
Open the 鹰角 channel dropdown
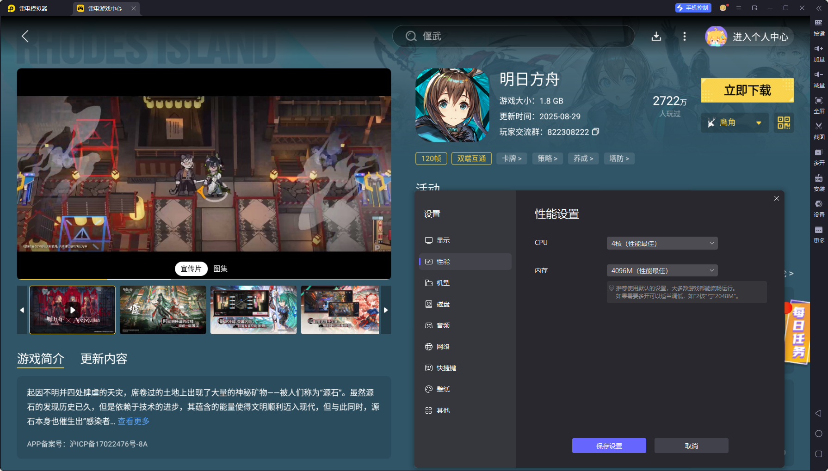(x=735, y=122)
